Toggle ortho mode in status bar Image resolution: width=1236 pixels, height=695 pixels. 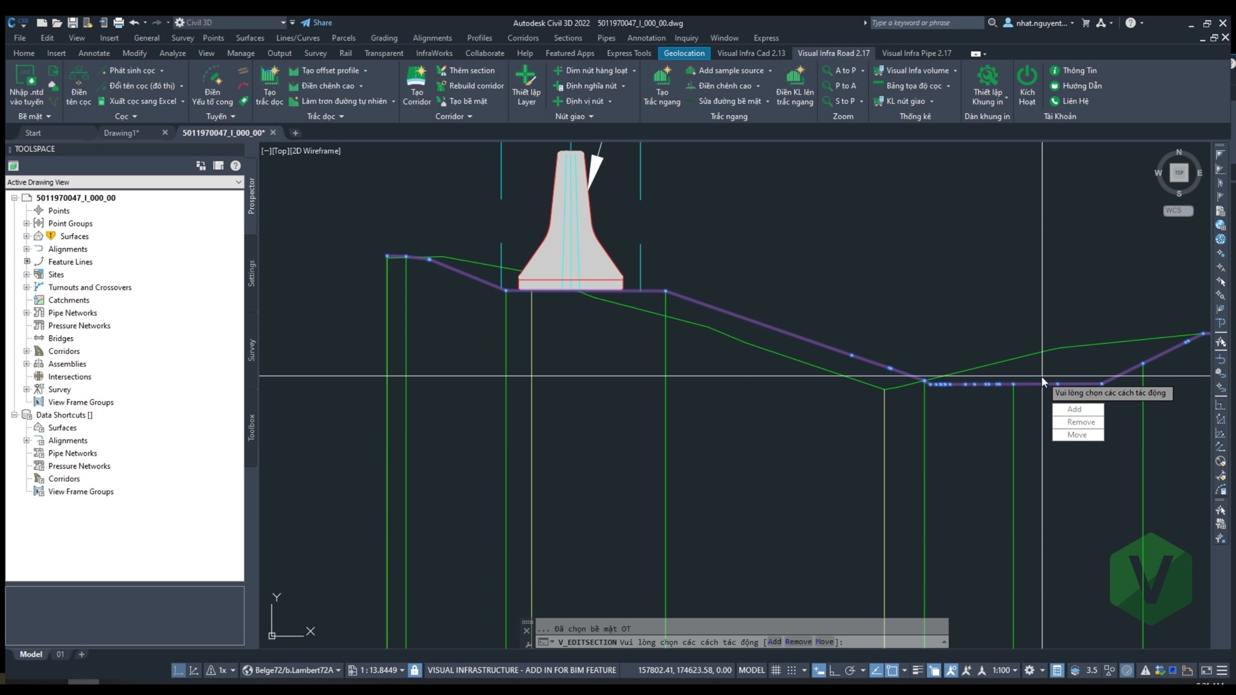[x=834, y=670]
